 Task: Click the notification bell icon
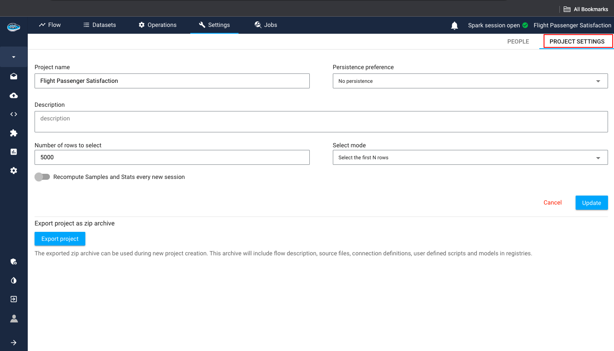[454, 26]
